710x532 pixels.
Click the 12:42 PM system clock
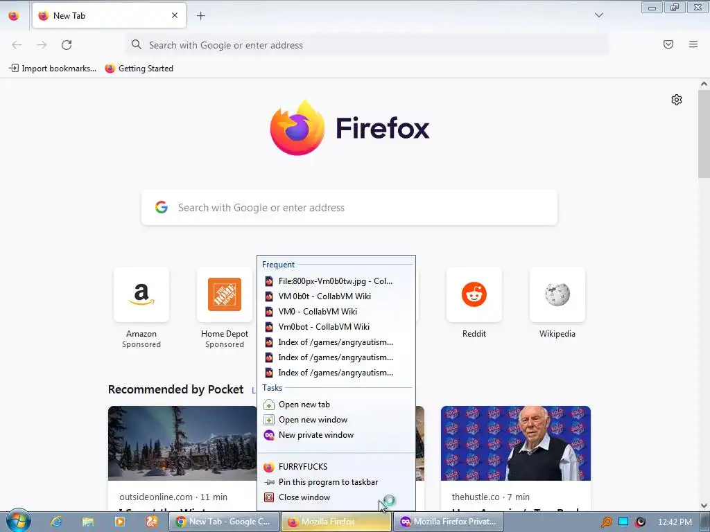[675, 522]
